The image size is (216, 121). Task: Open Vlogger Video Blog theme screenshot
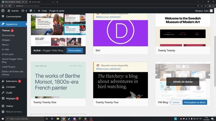coord(58,30)
